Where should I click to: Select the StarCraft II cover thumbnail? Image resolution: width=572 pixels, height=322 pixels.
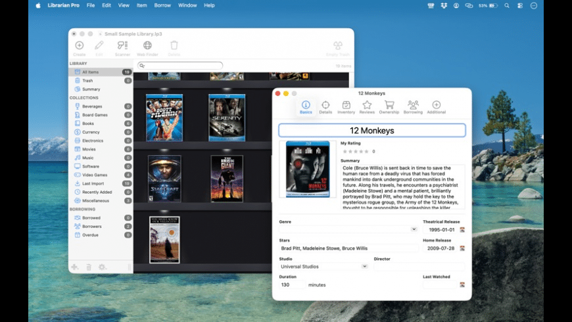164,179
